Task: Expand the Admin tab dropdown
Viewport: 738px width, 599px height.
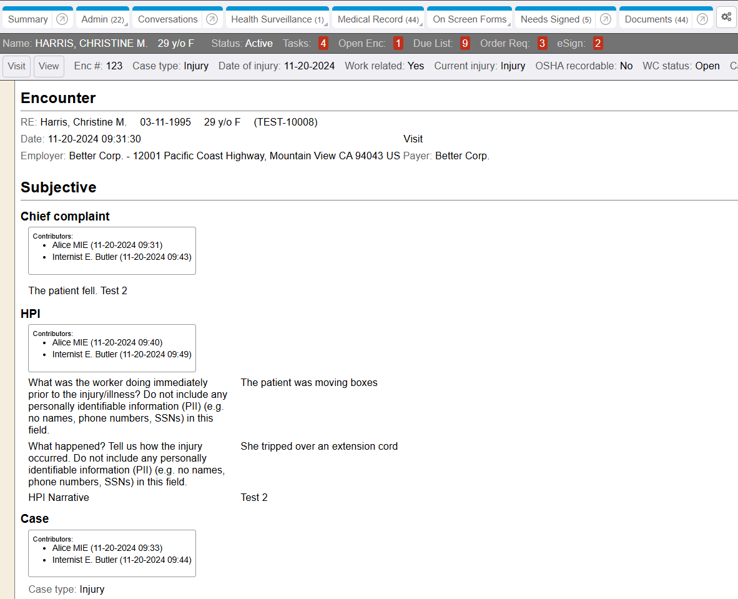Action: 102,19
